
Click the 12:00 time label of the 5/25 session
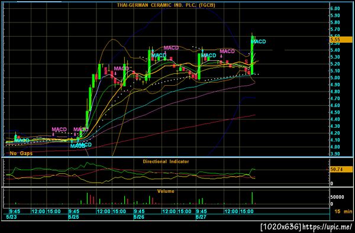point(104,212)
